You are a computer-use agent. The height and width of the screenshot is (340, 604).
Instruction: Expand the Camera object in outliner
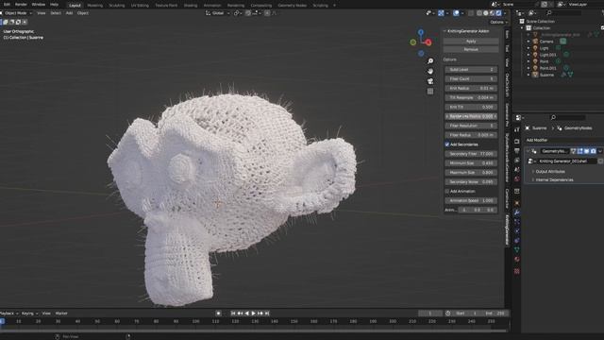pyautogui.click(x=528, y=42)
